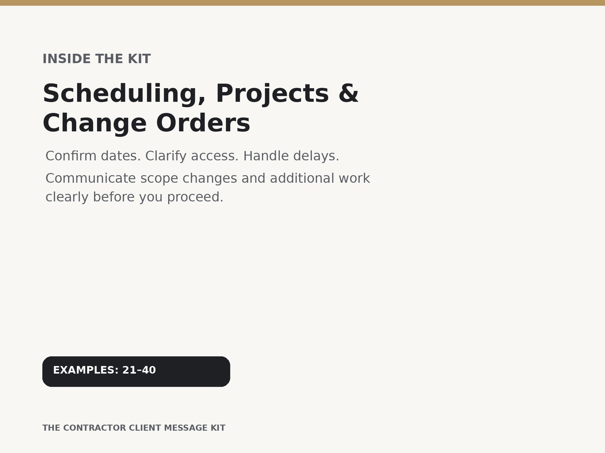The width and height of the screenshot is (605, 453).
Task: Click the word Orders in the headline
Action: (203, 123)
